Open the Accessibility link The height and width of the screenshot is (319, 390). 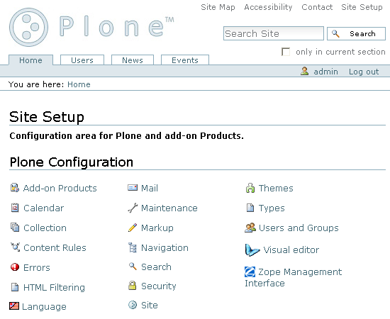pyautogui.click(x=268, y=7)
